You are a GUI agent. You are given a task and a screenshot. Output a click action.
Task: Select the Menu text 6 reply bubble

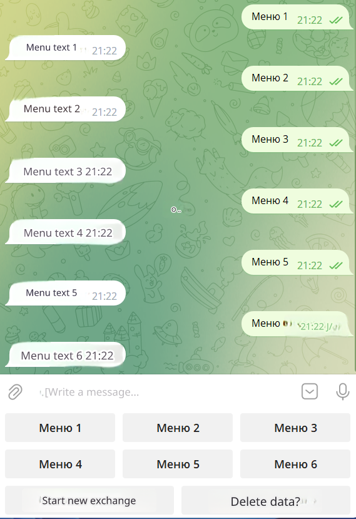[66, 355]
